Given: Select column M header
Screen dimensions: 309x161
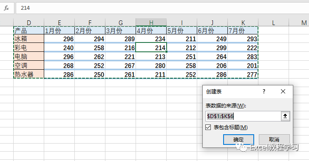Looking at the screenshot, I should [299, 23].
